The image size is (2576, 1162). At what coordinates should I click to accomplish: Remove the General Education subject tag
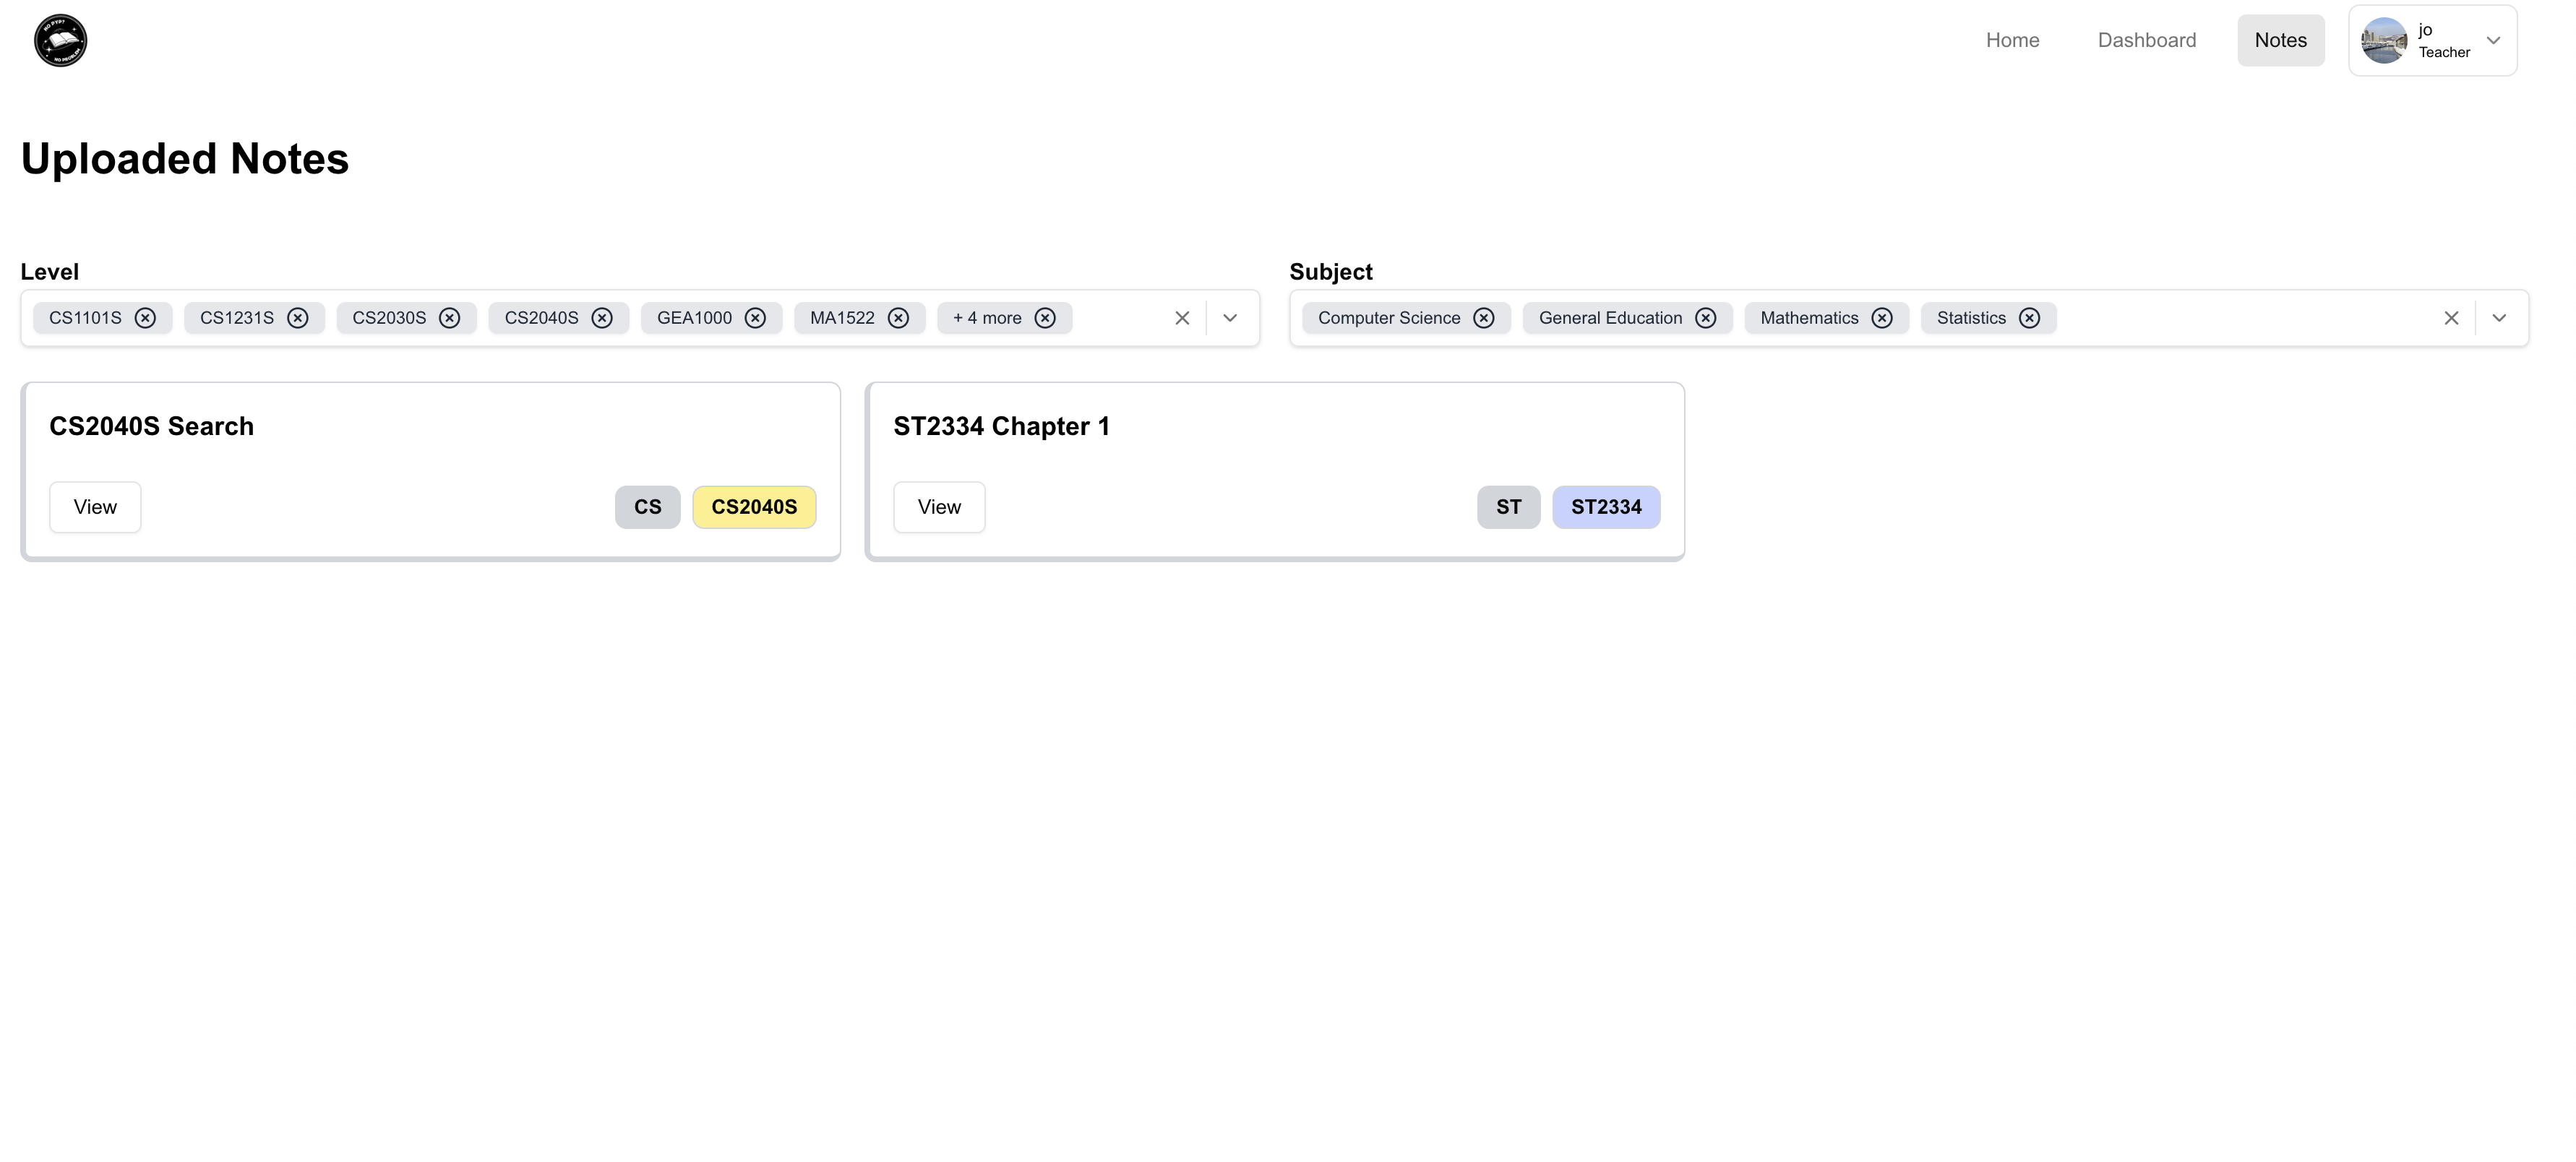(1706, 318)
